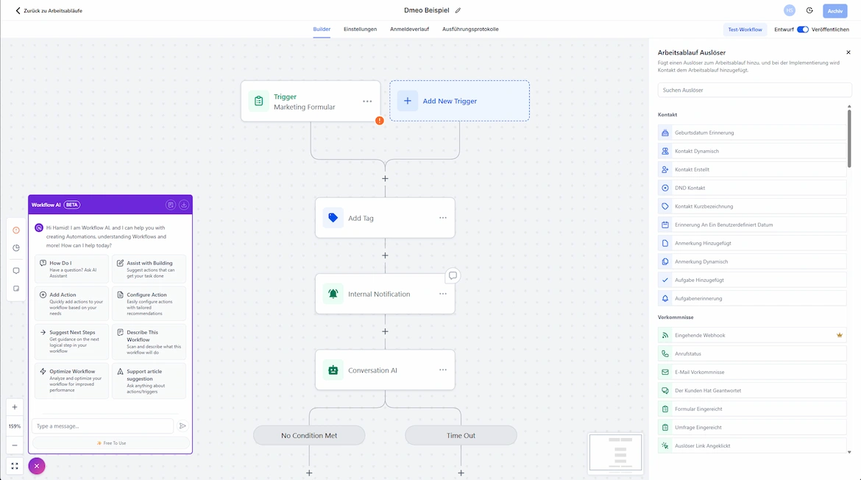Viewport: 861px width, 480px height.
Task: Edit the workflow name with pencil icon
Action: pyautogui.click(x=458, y=10)
